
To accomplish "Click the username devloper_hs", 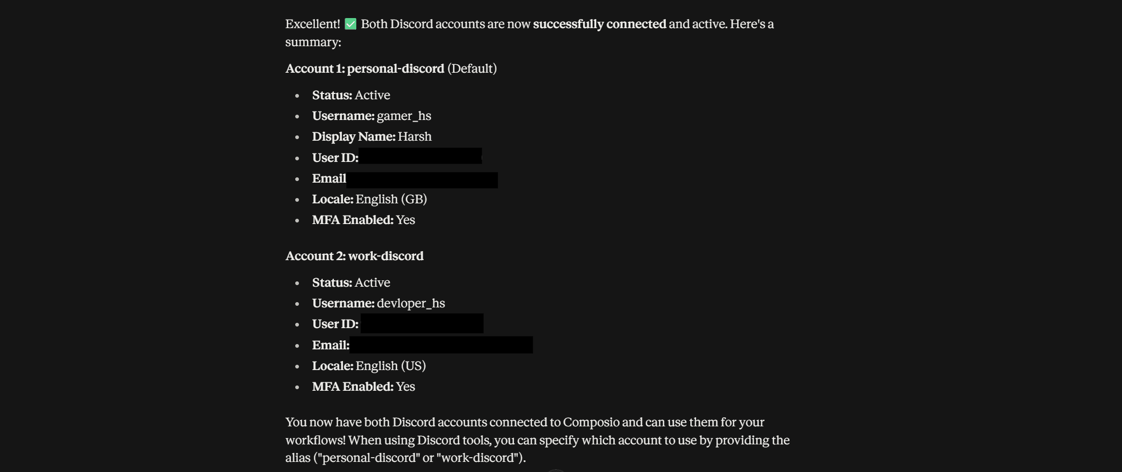I will [411, 303].
